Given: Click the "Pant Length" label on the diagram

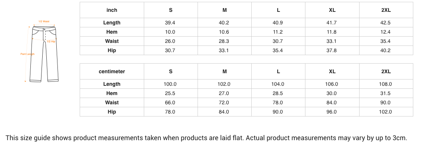Looking at the screenshot, I should 27,54.
